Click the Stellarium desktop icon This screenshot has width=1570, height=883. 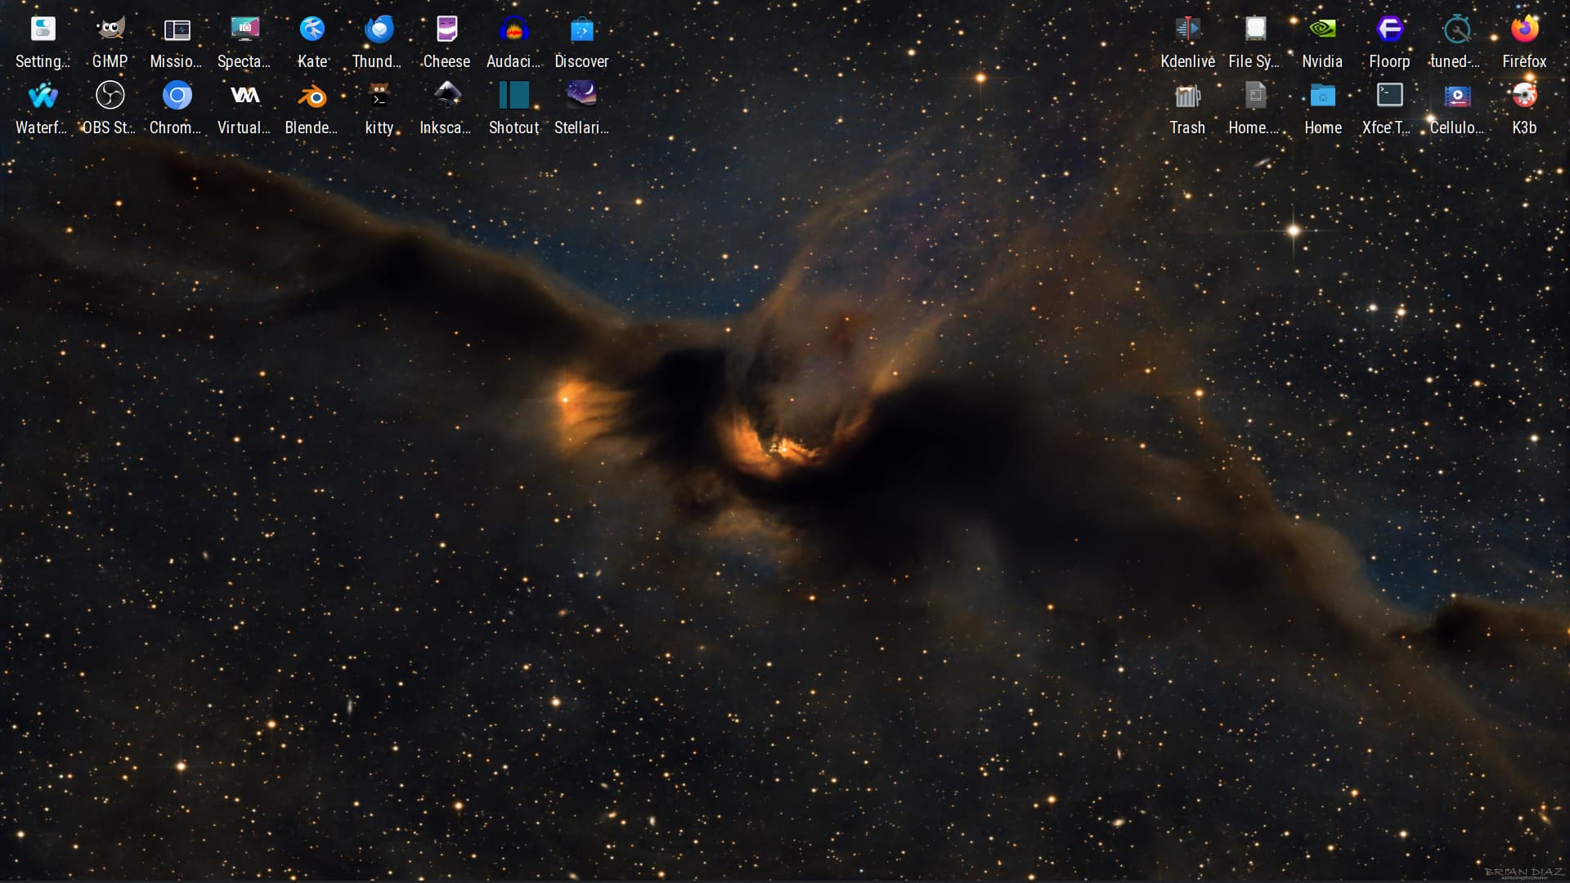(581, 96)
